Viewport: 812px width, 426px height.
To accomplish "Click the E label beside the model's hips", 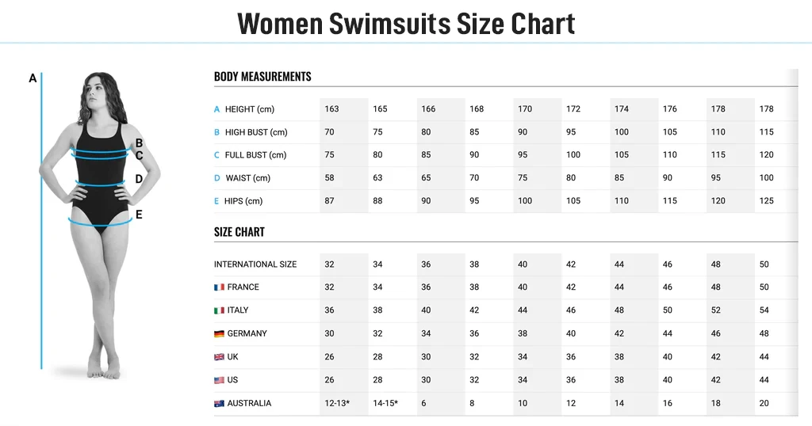I will tap(139, 214).
